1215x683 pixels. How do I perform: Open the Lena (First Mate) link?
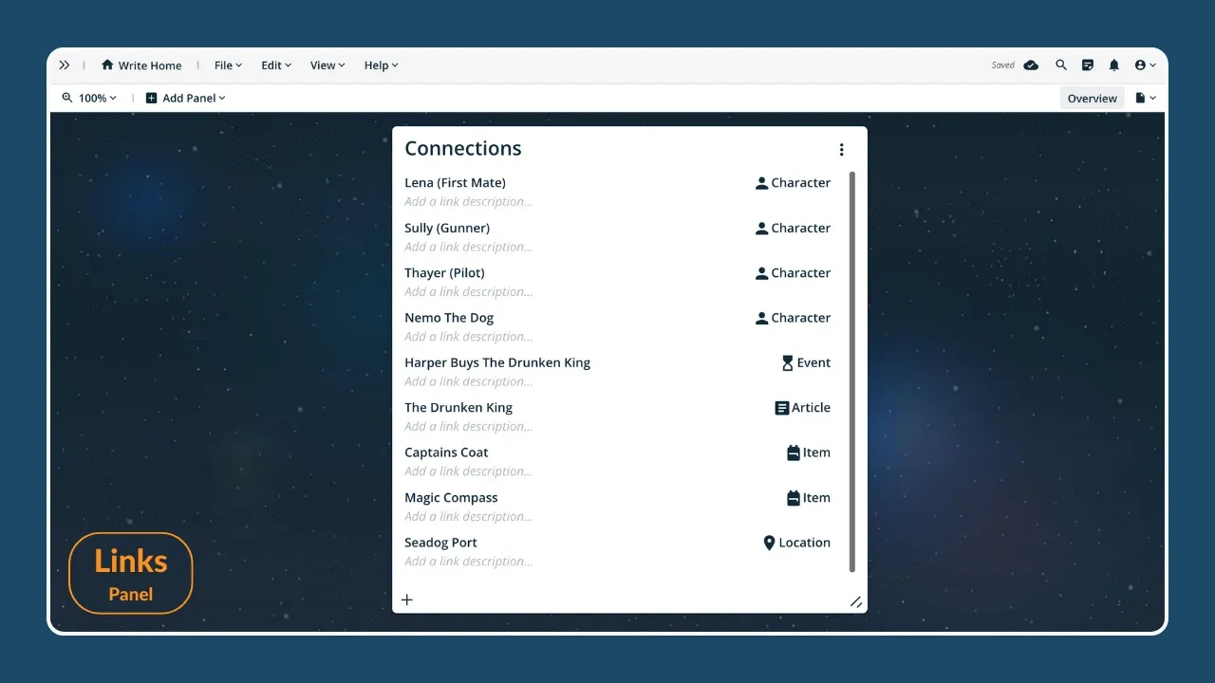[x=455, y=183]
